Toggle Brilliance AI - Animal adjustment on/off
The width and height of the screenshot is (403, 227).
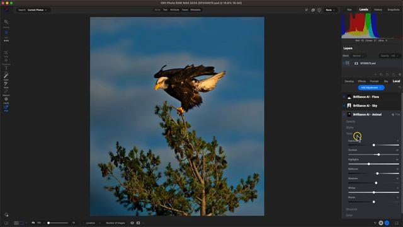(344, 115)
